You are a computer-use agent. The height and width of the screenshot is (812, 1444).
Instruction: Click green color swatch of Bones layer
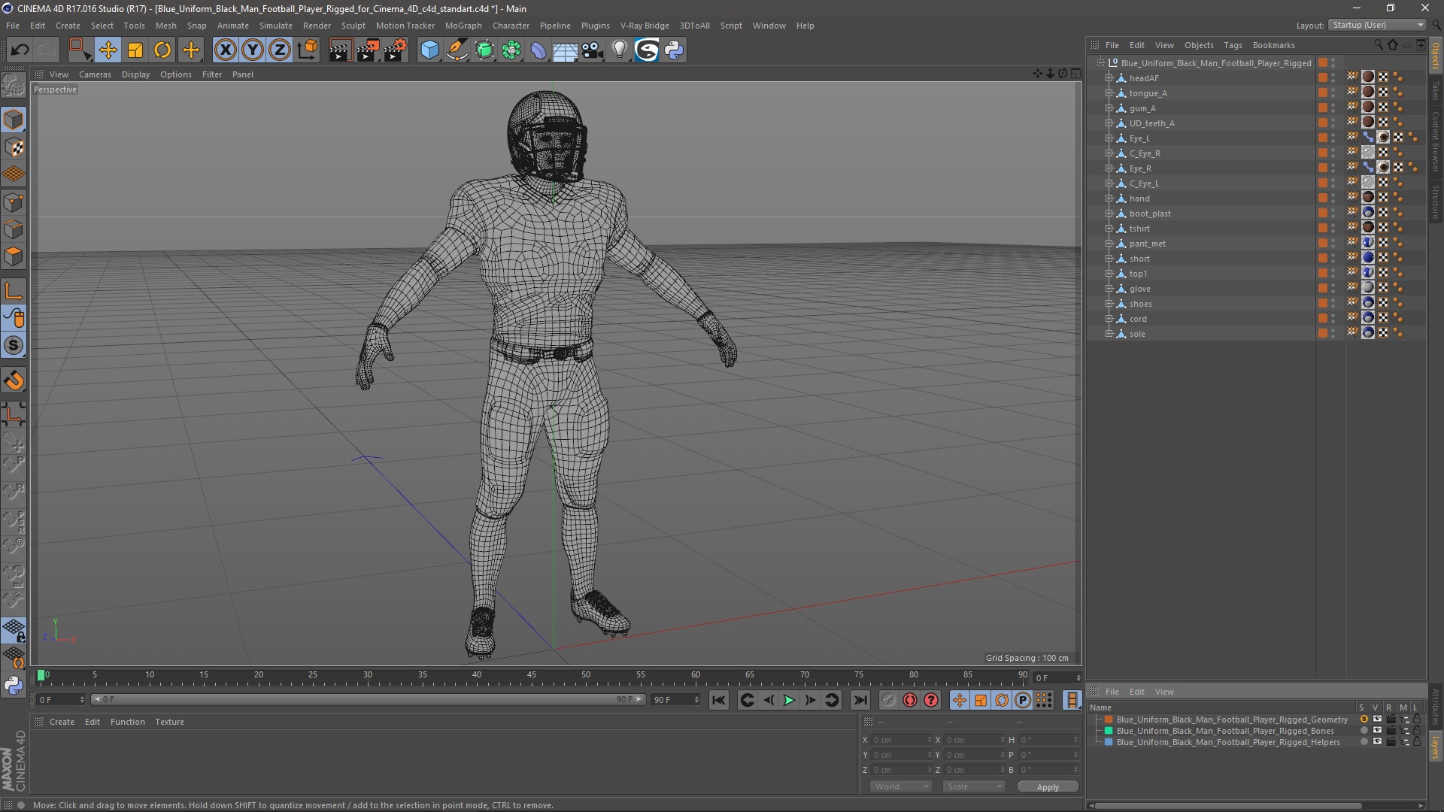click(1108, 731)
